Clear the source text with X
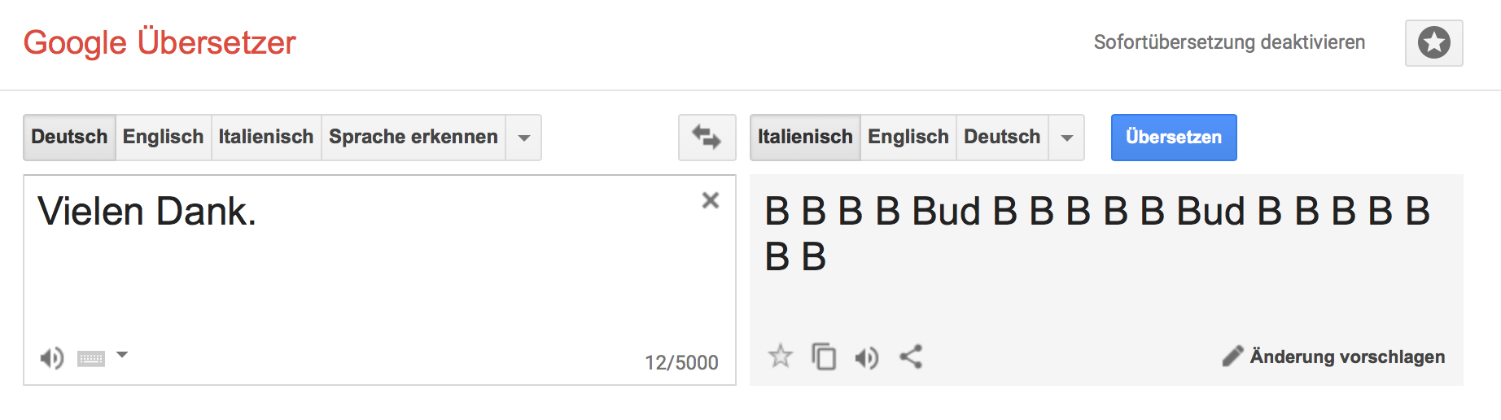Screen dimensions: 1501x420 (x=710, y=200)
